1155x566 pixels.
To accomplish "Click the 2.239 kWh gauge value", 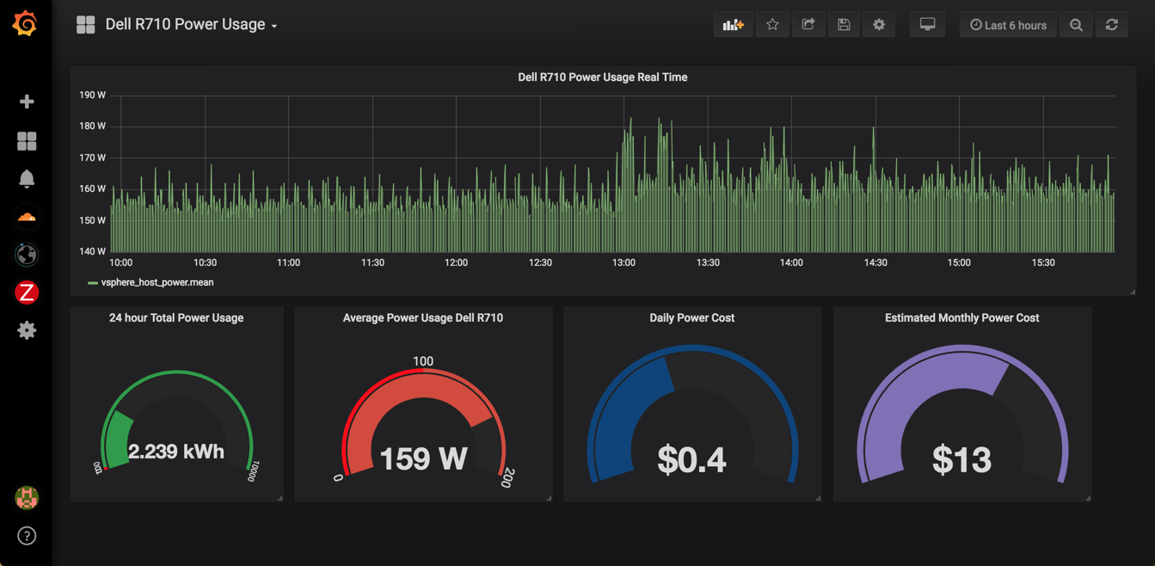I will (x=176, y=452).
